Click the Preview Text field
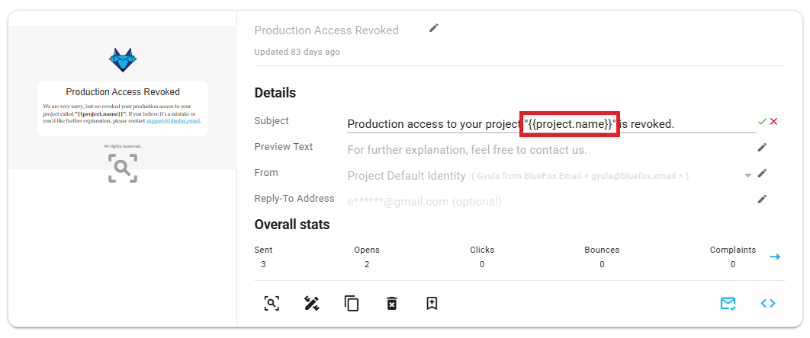 tap(551, 150)
